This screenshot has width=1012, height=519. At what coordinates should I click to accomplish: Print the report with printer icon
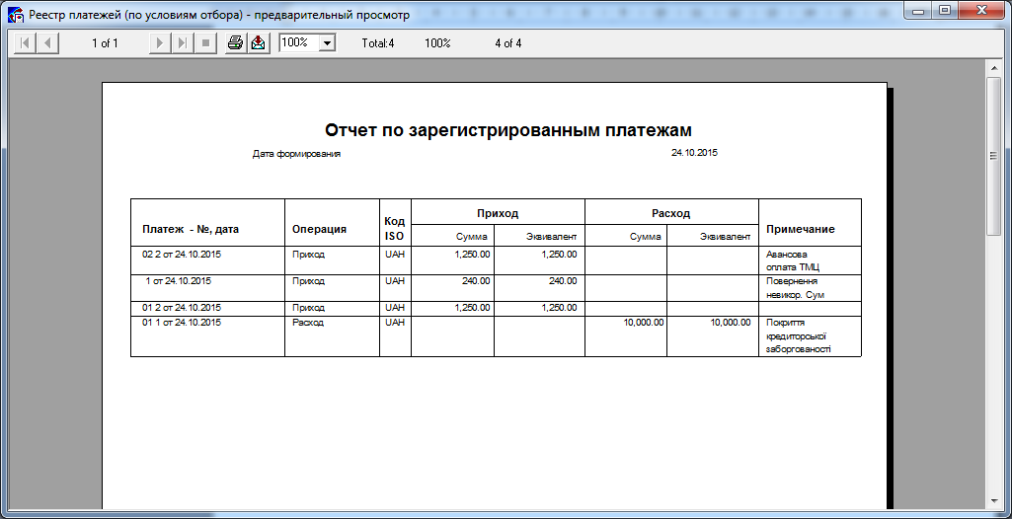tap(236, 43)
